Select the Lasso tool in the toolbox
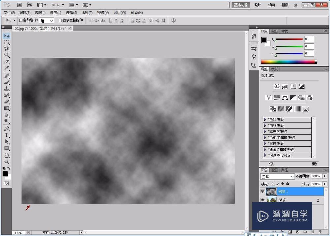330x236 pixels. tap(6, 49)
